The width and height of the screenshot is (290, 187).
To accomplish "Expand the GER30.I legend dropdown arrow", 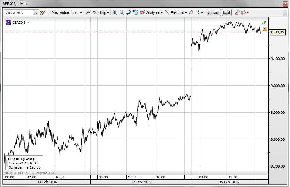I will (28, 22).
